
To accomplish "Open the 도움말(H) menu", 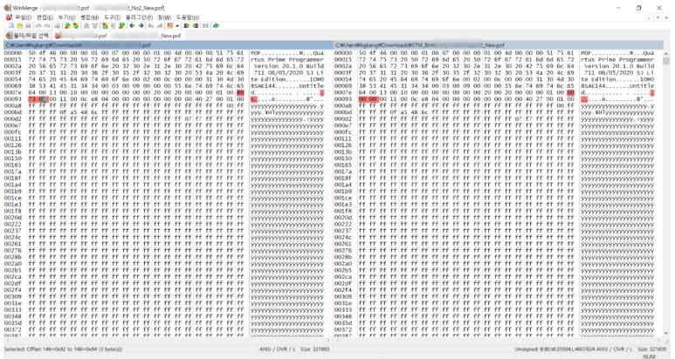I will pyautogui.click(x=188, y=17).
